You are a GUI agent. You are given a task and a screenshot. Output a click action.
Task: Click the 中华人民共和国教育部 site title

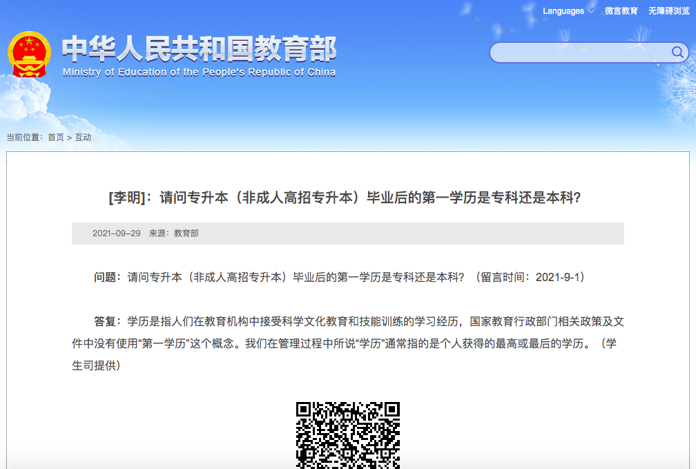pyautogui.click(x=200, y=50)
